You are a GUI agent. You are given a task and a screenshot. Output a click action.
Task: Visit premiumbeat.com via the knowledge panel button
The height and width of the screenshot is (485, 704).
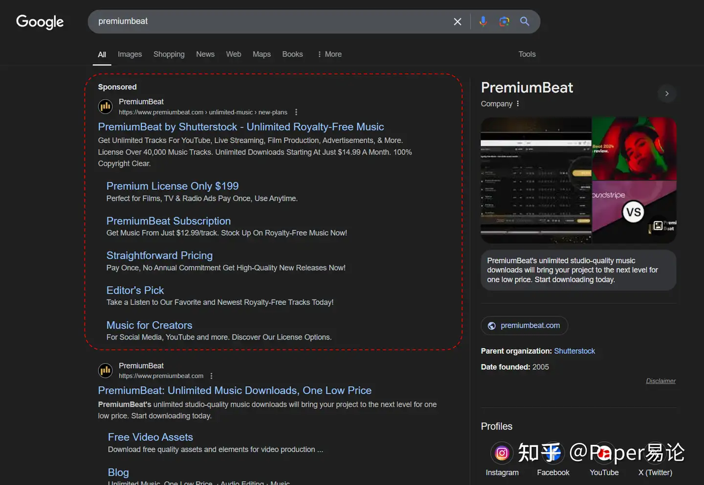(524, 326)
